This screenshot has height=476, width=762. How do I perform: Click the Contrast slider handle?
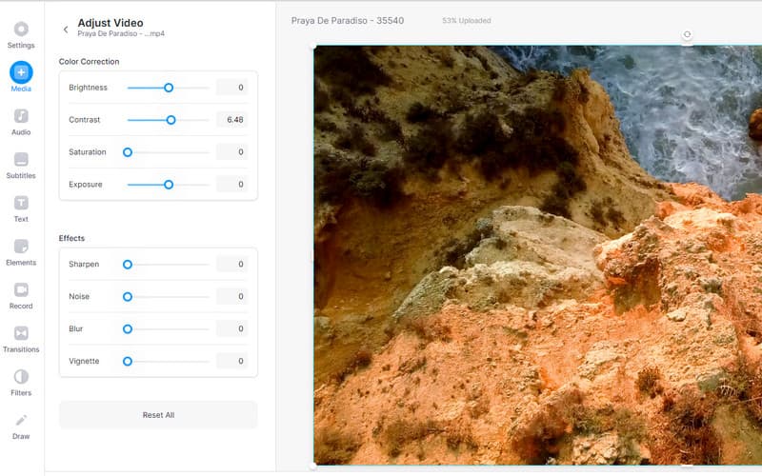171,120
